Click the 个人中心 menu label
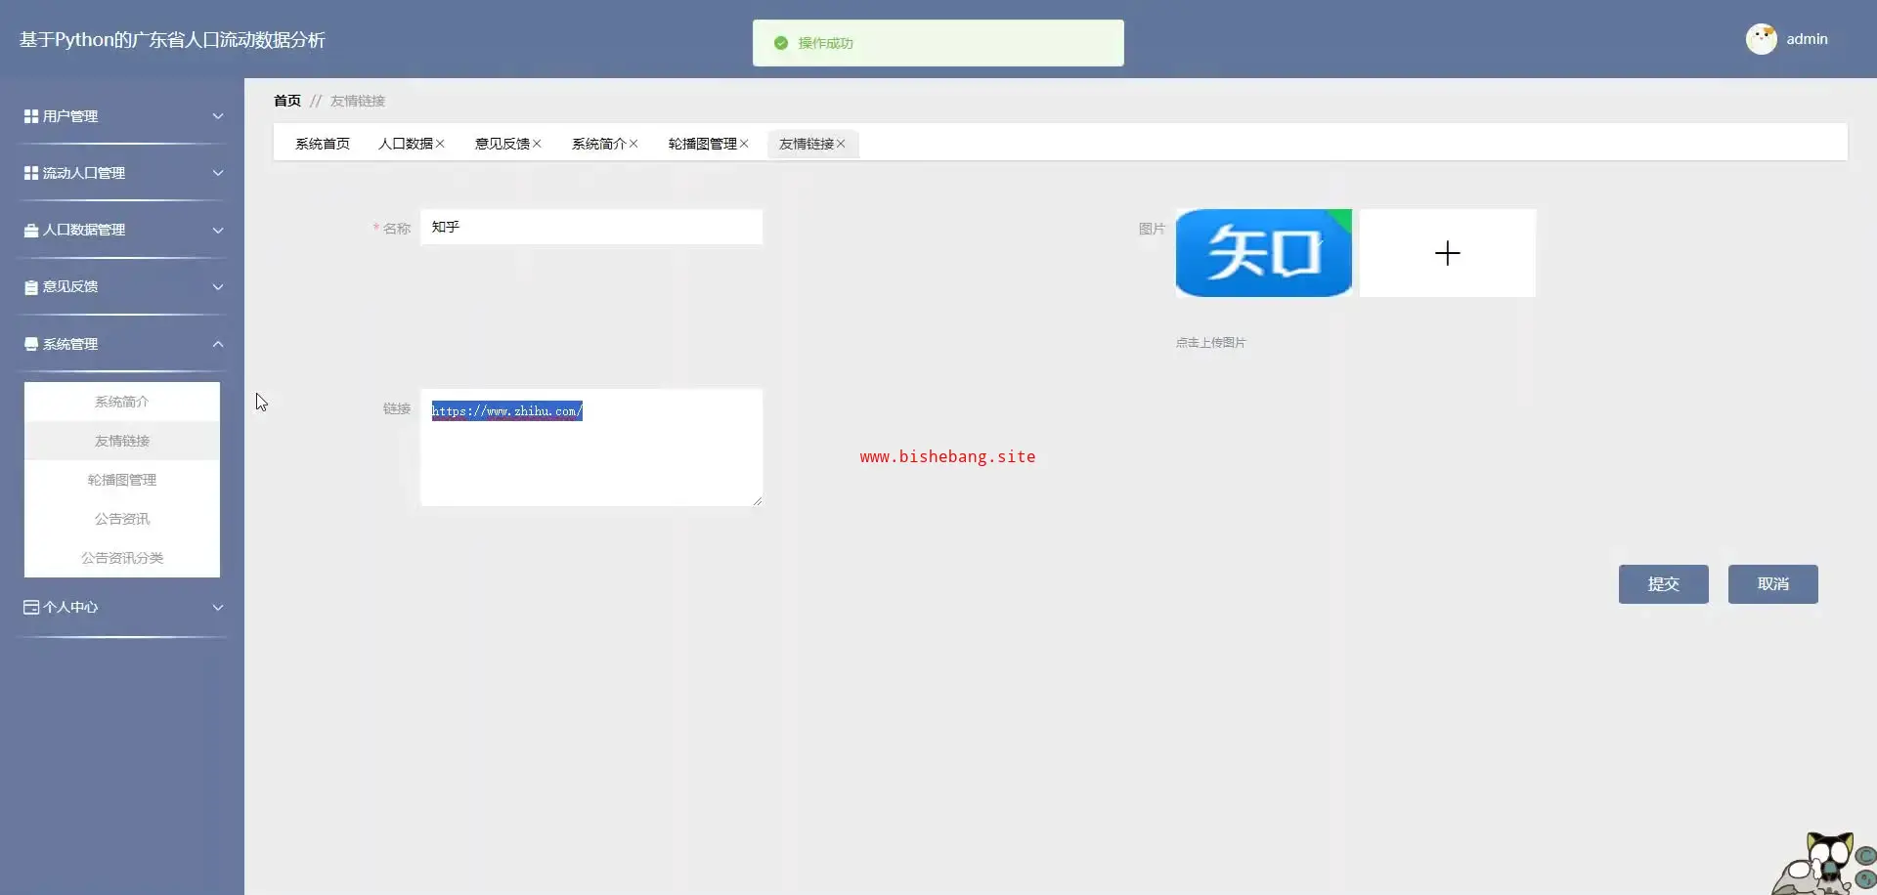1877x895 pixels. [70, 607]
